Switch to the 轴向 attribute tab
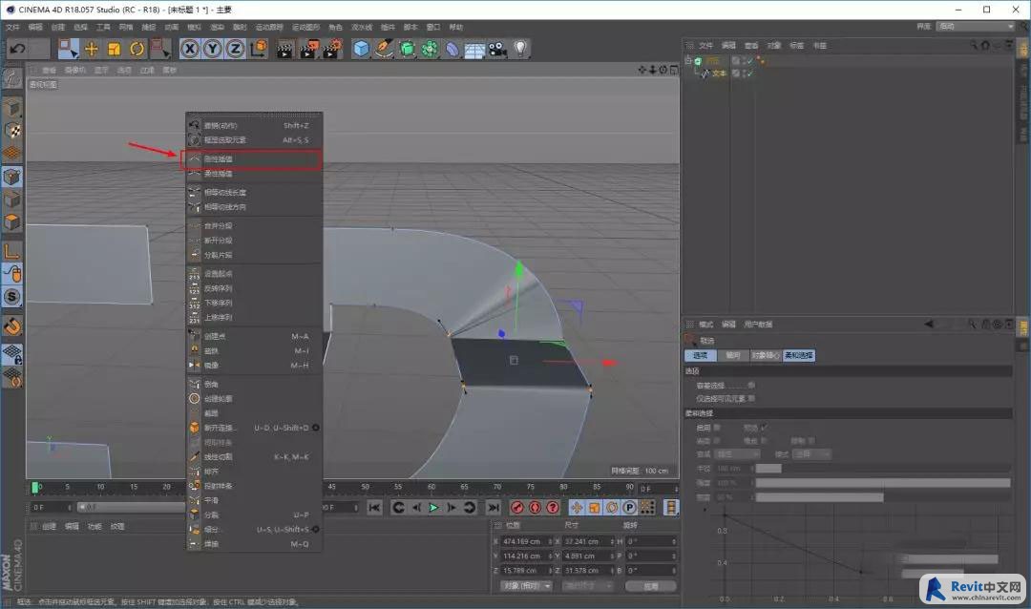 [733, 355]
